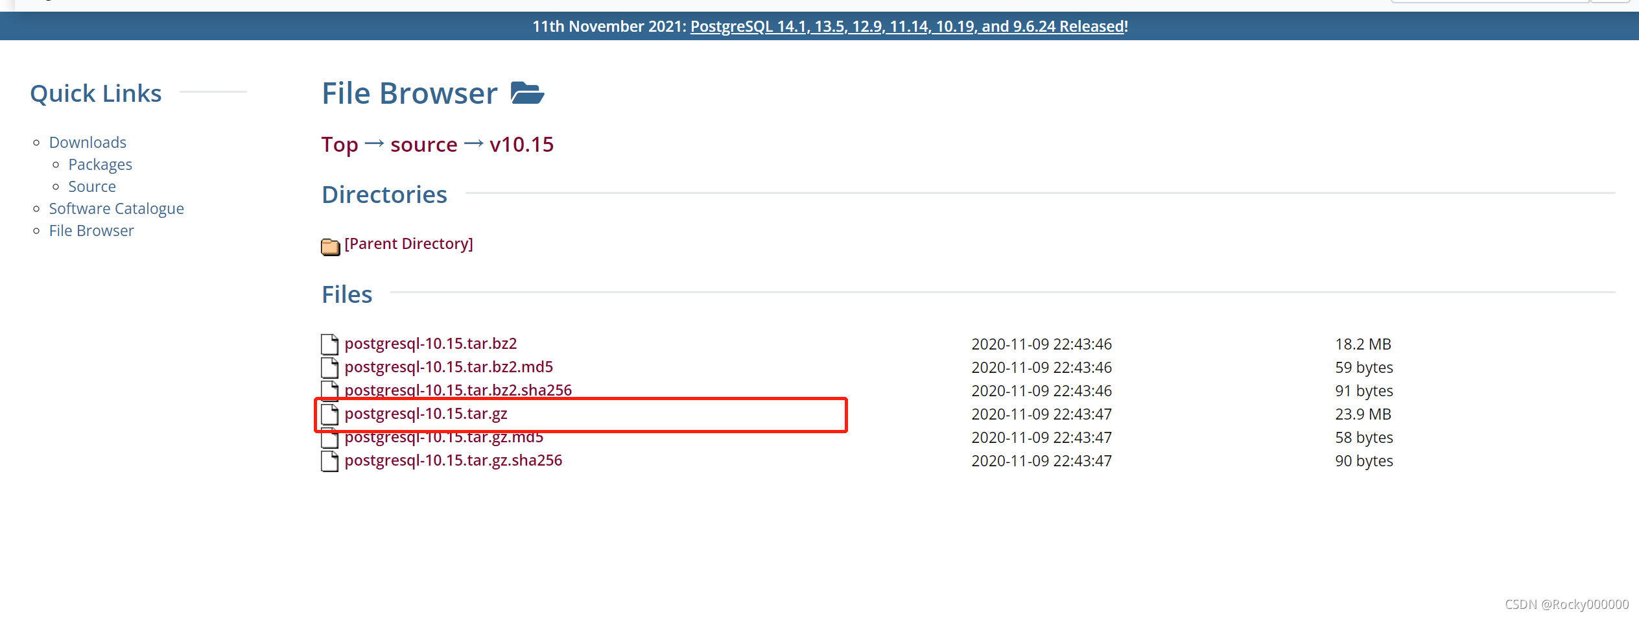Click the 90 bytes size value
The width and height of the screenshot is (1639, 618).
coord(1364,461)
